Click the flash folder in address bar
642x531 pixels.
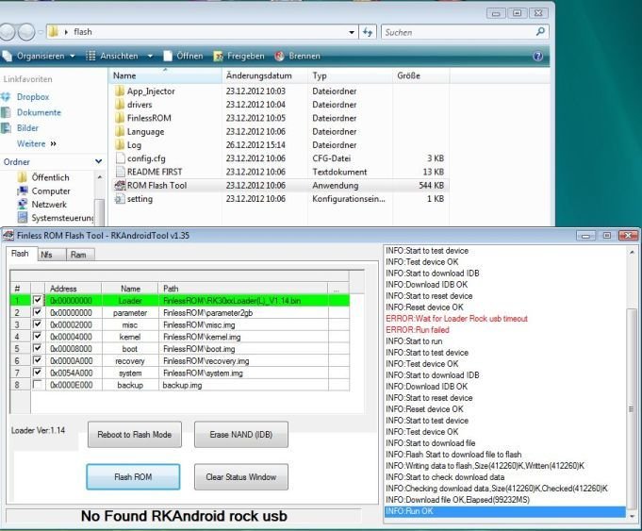point(83,32)
